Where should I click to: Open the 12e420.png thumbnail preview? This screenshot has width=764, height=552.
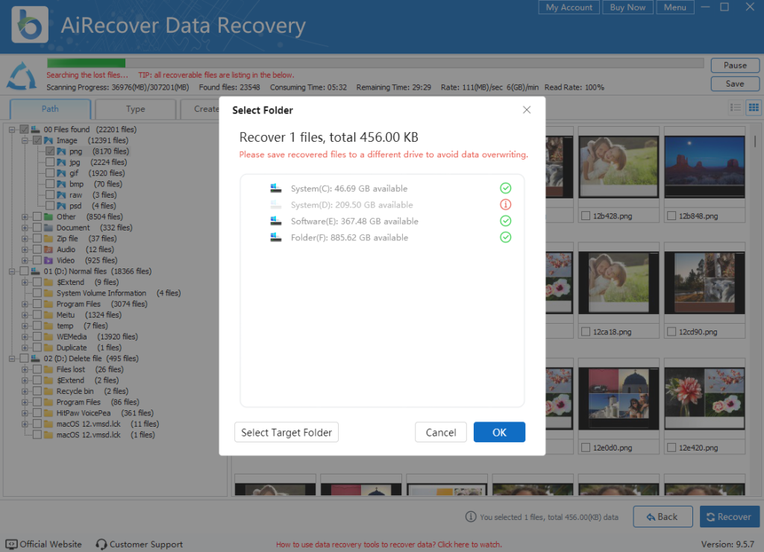(x=704, y=396)
